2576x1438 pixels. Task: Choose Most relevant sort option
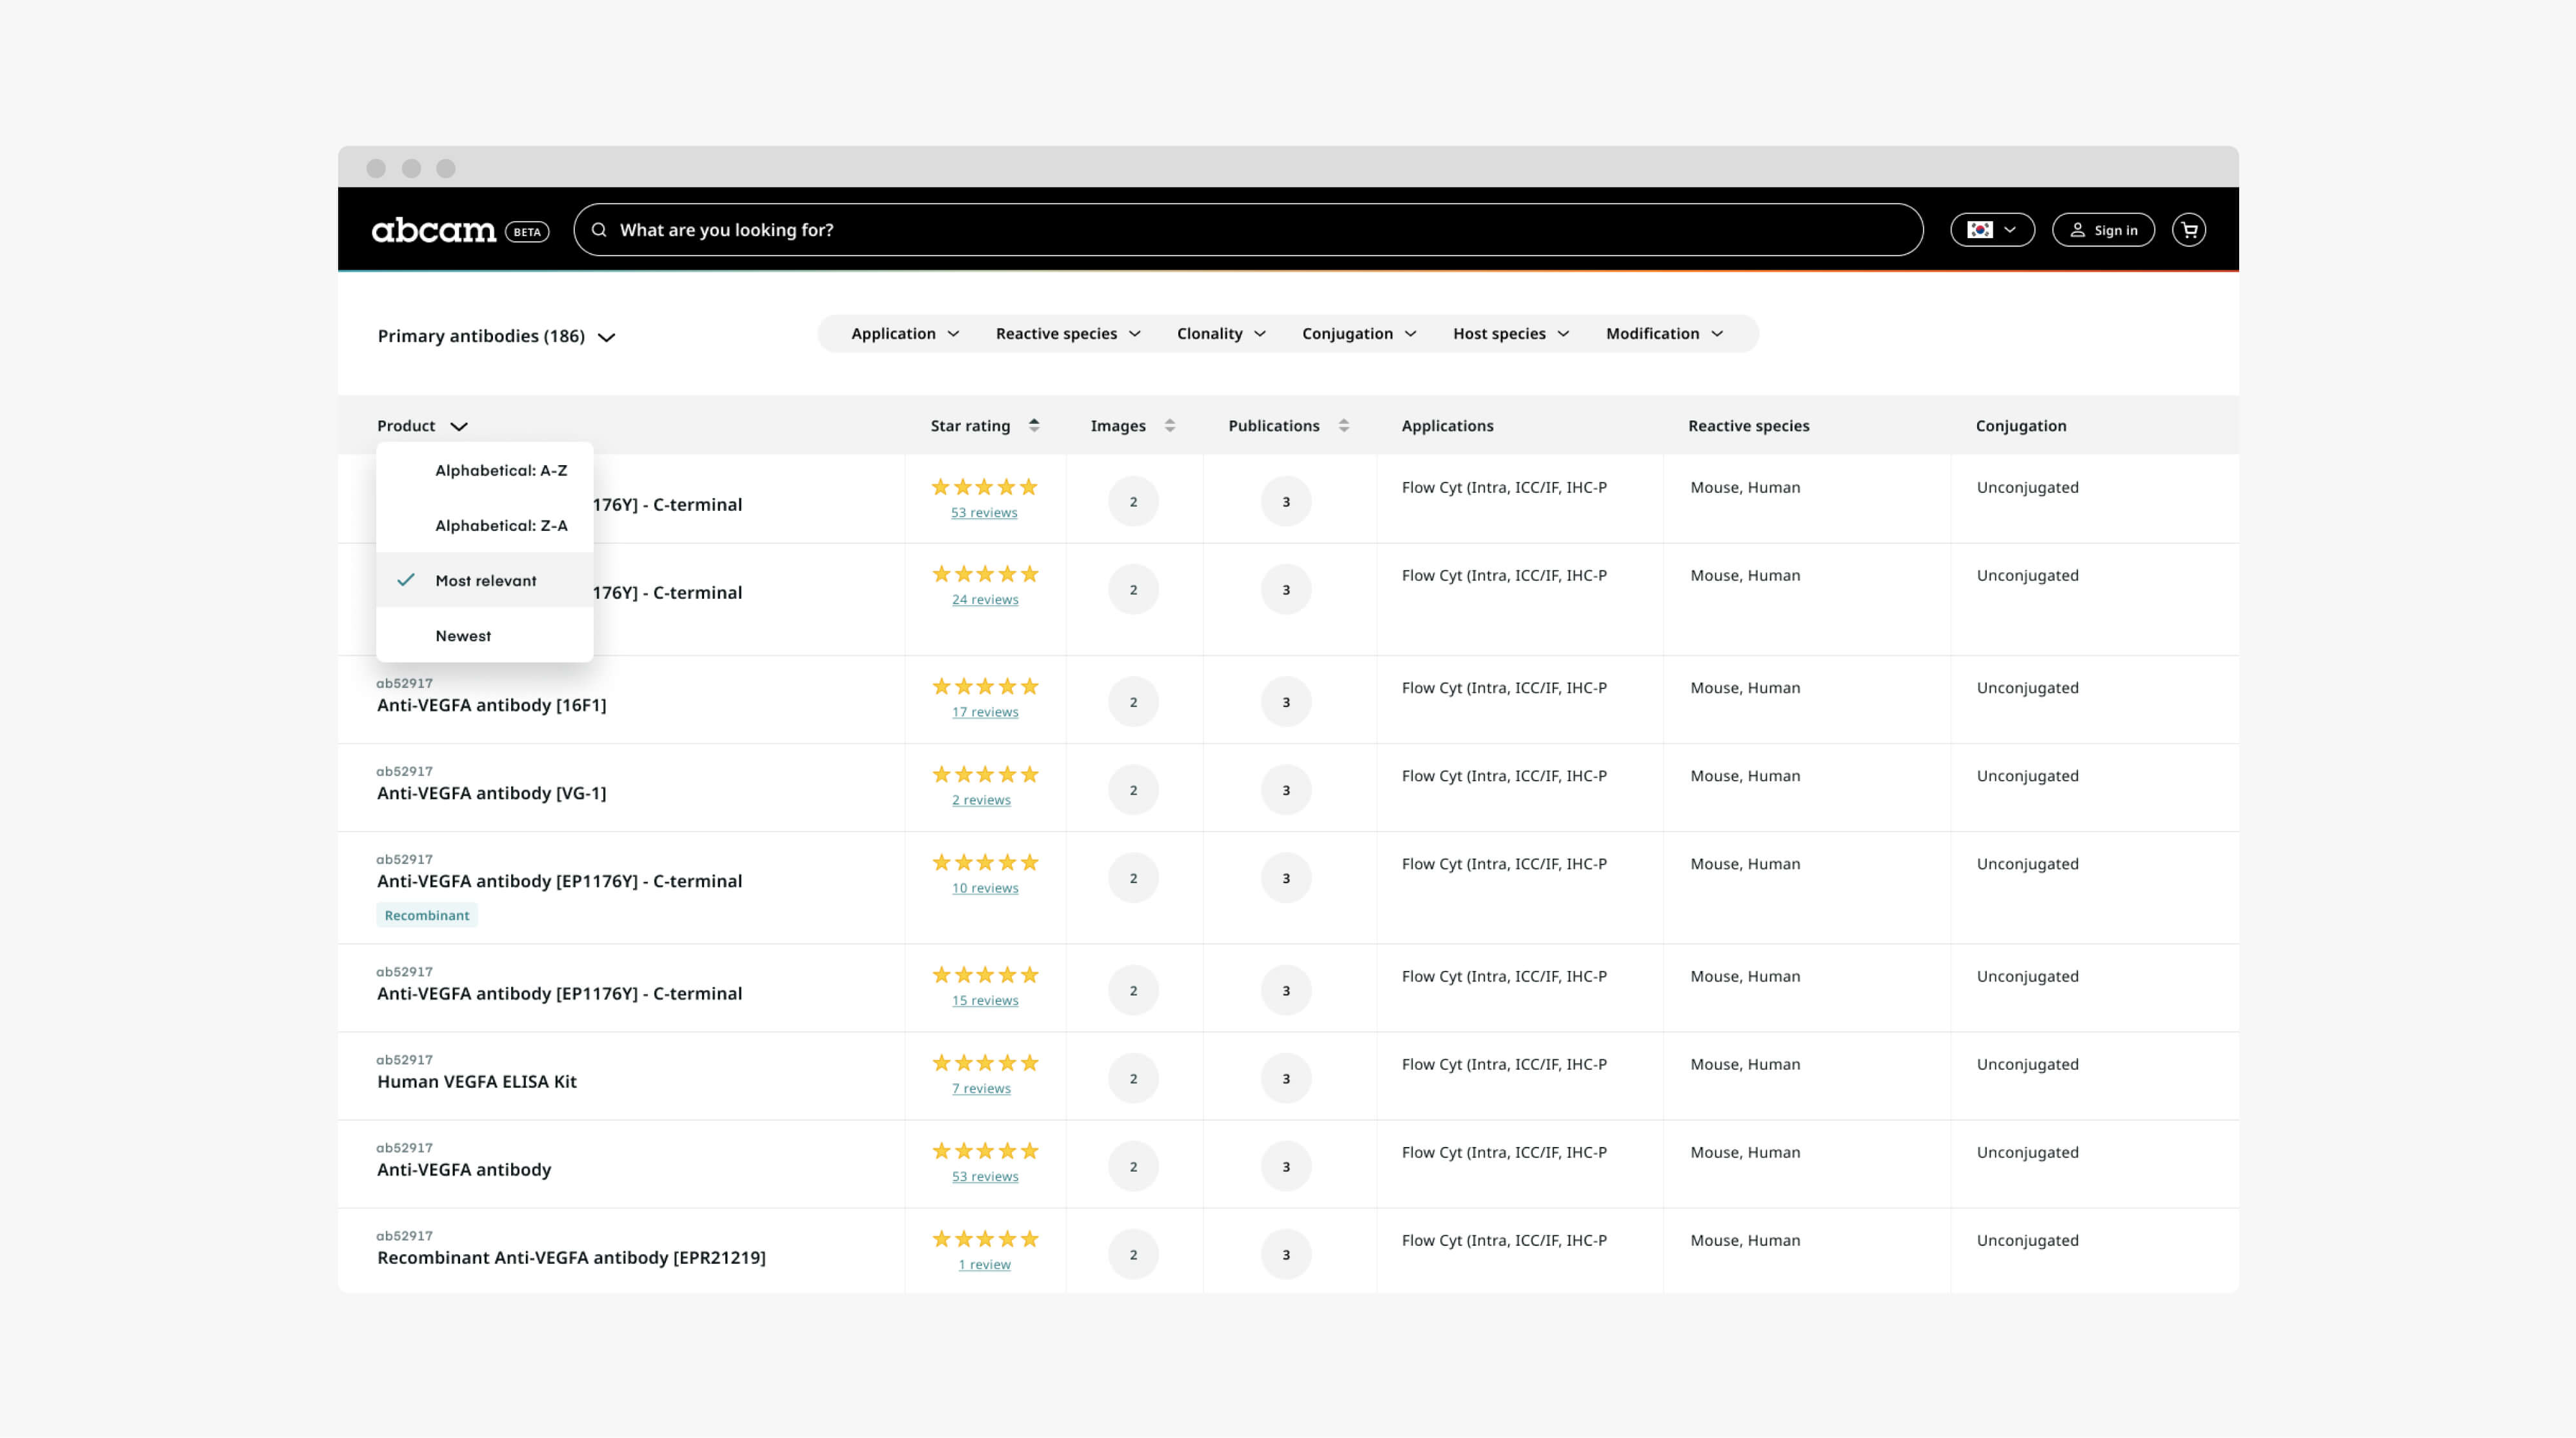tap(485, 580)
